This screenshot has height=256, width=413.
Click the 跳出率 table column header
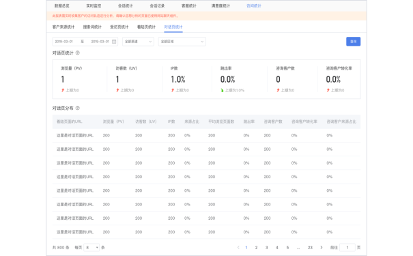pyautogui.click(x=249, y=122)
